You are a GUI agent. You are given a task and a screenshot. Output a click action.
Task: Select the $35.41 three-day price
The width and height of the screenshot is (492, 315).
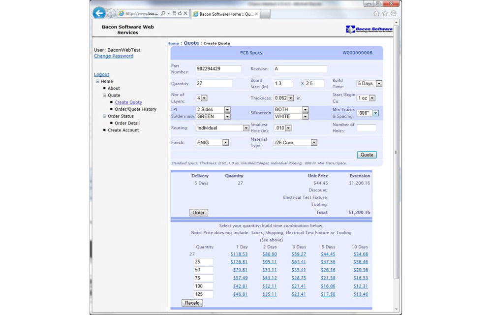(x=299, y=270)
